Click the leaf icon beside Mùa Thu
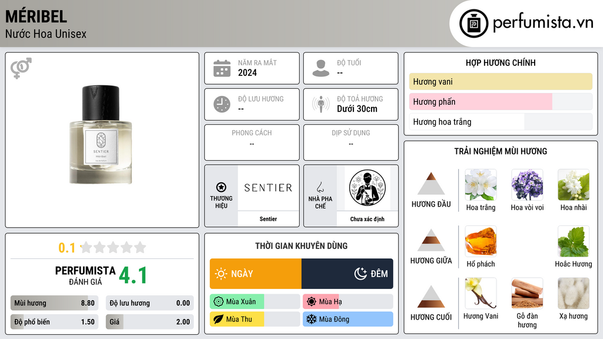 tap(218, 319)
